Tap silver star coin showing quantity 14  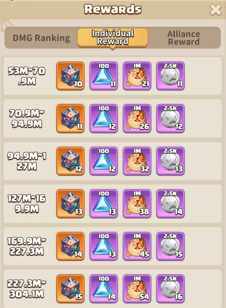coord(170,204)
